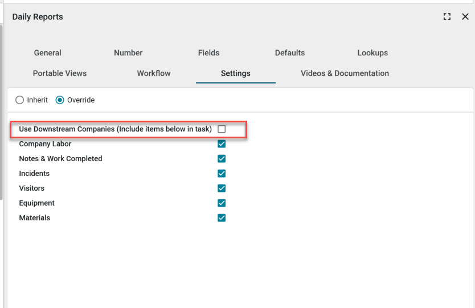This screenshot has height=308, width=475.
Task: Turn off the Materials checkbox
Action: click(222, 218)
